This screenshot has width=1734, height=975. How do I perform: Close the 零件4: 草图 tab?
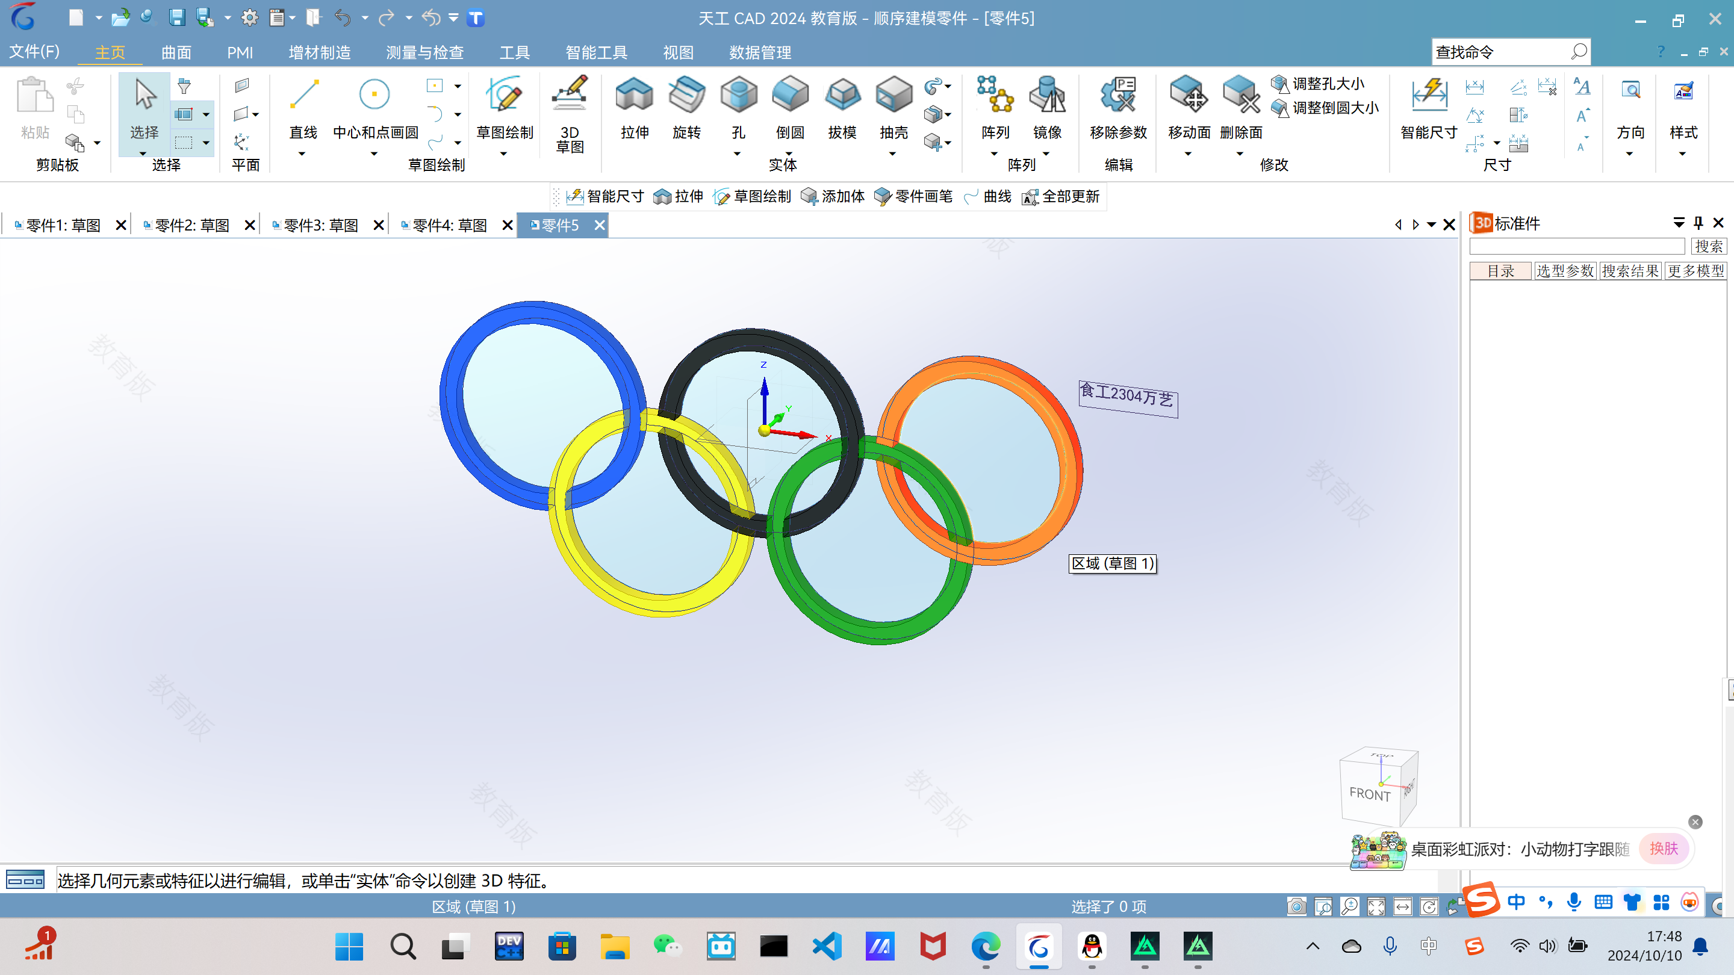(508, 226)
